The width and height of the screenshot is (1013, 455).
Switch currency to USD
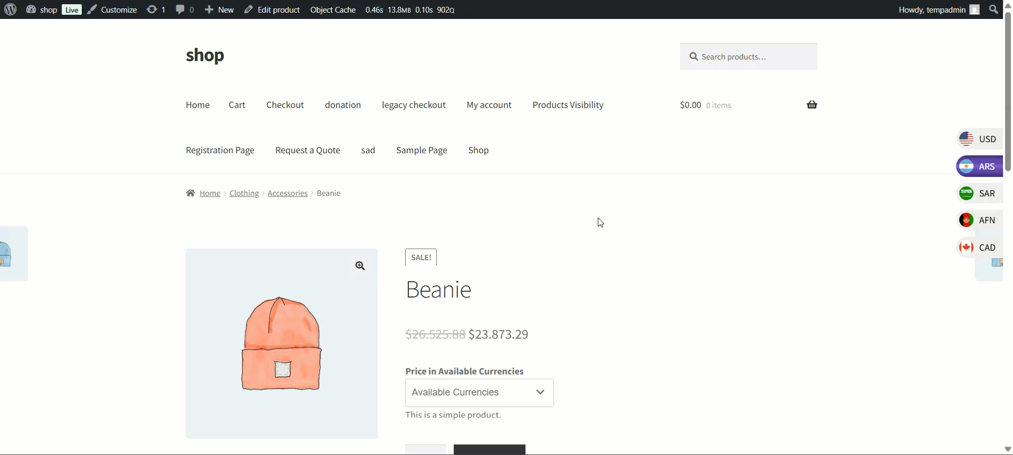pos(979,139)
